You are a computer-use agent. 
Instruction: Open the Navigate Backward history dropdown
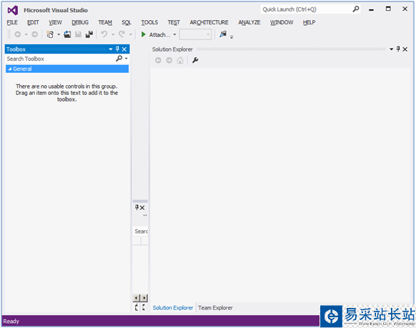26,34
